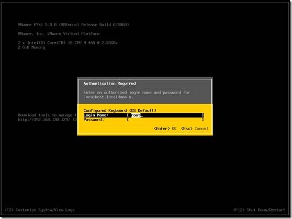Click the VMware, Inc. VMware Virtual Platform line
The height and width of the screenshot is (219, 292).
(59, 33)
